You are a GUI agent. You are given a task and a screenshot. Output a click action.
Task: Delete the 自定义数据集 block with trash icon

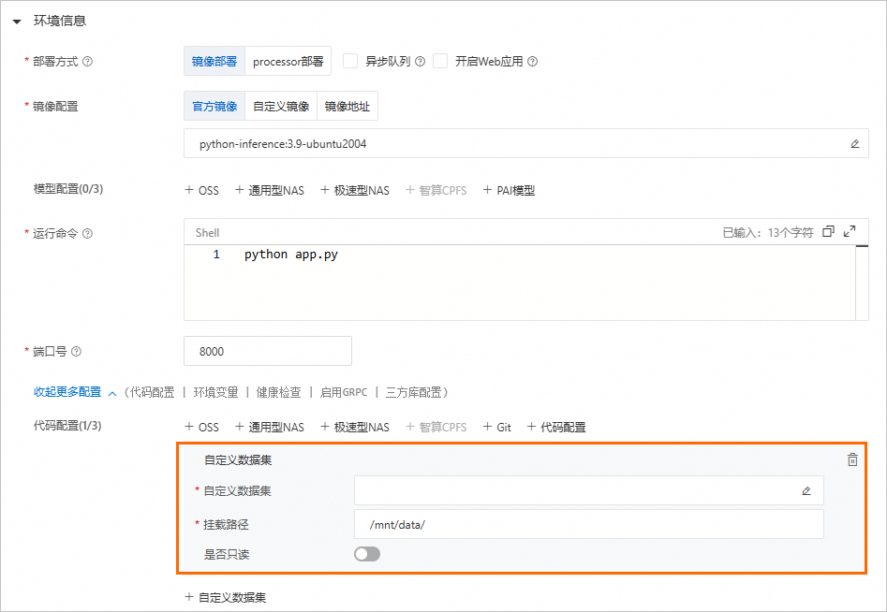(x=852, y=460)
